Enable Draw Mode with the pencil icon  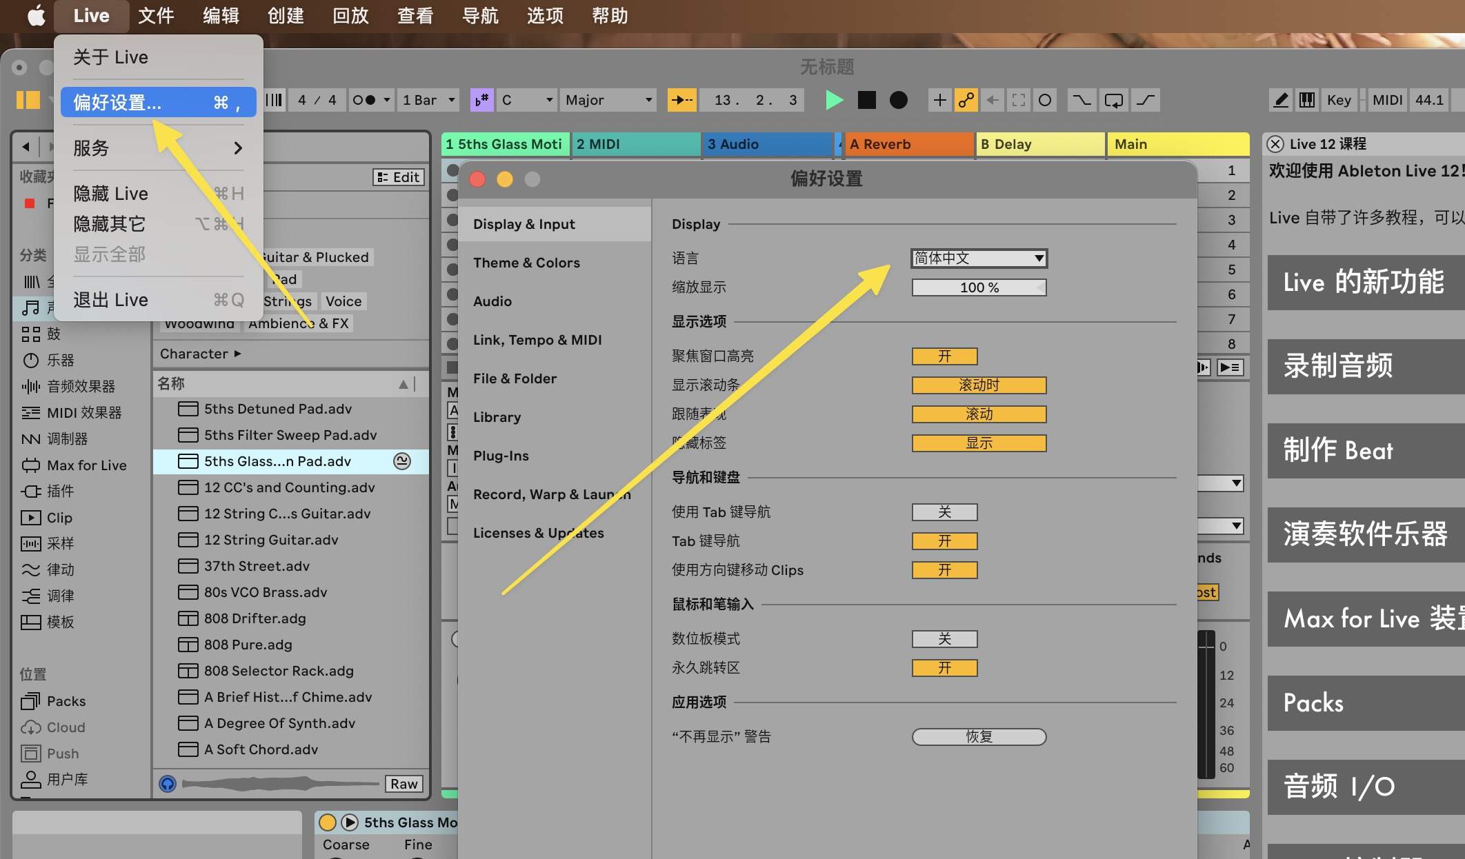coord(1280,100)
